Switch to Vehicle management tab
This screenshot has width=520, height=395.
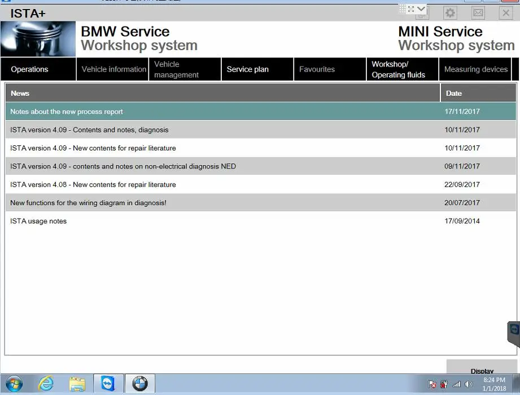185,69
